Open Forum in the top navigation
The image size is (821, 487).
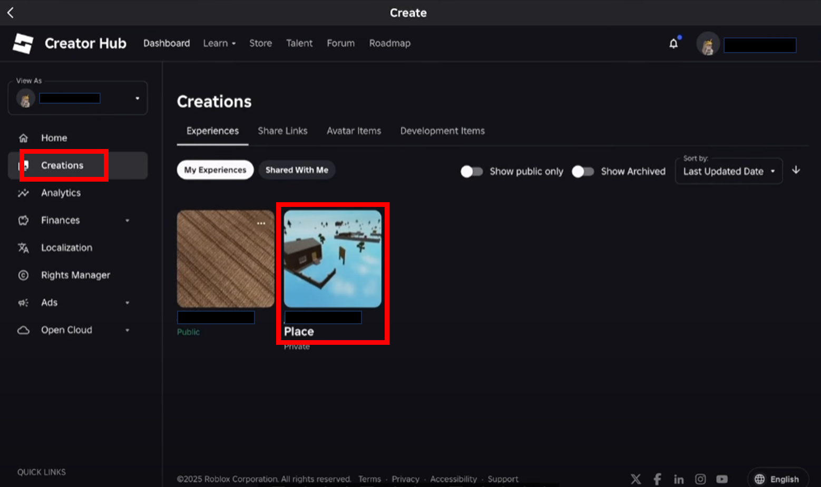(340, 43)
